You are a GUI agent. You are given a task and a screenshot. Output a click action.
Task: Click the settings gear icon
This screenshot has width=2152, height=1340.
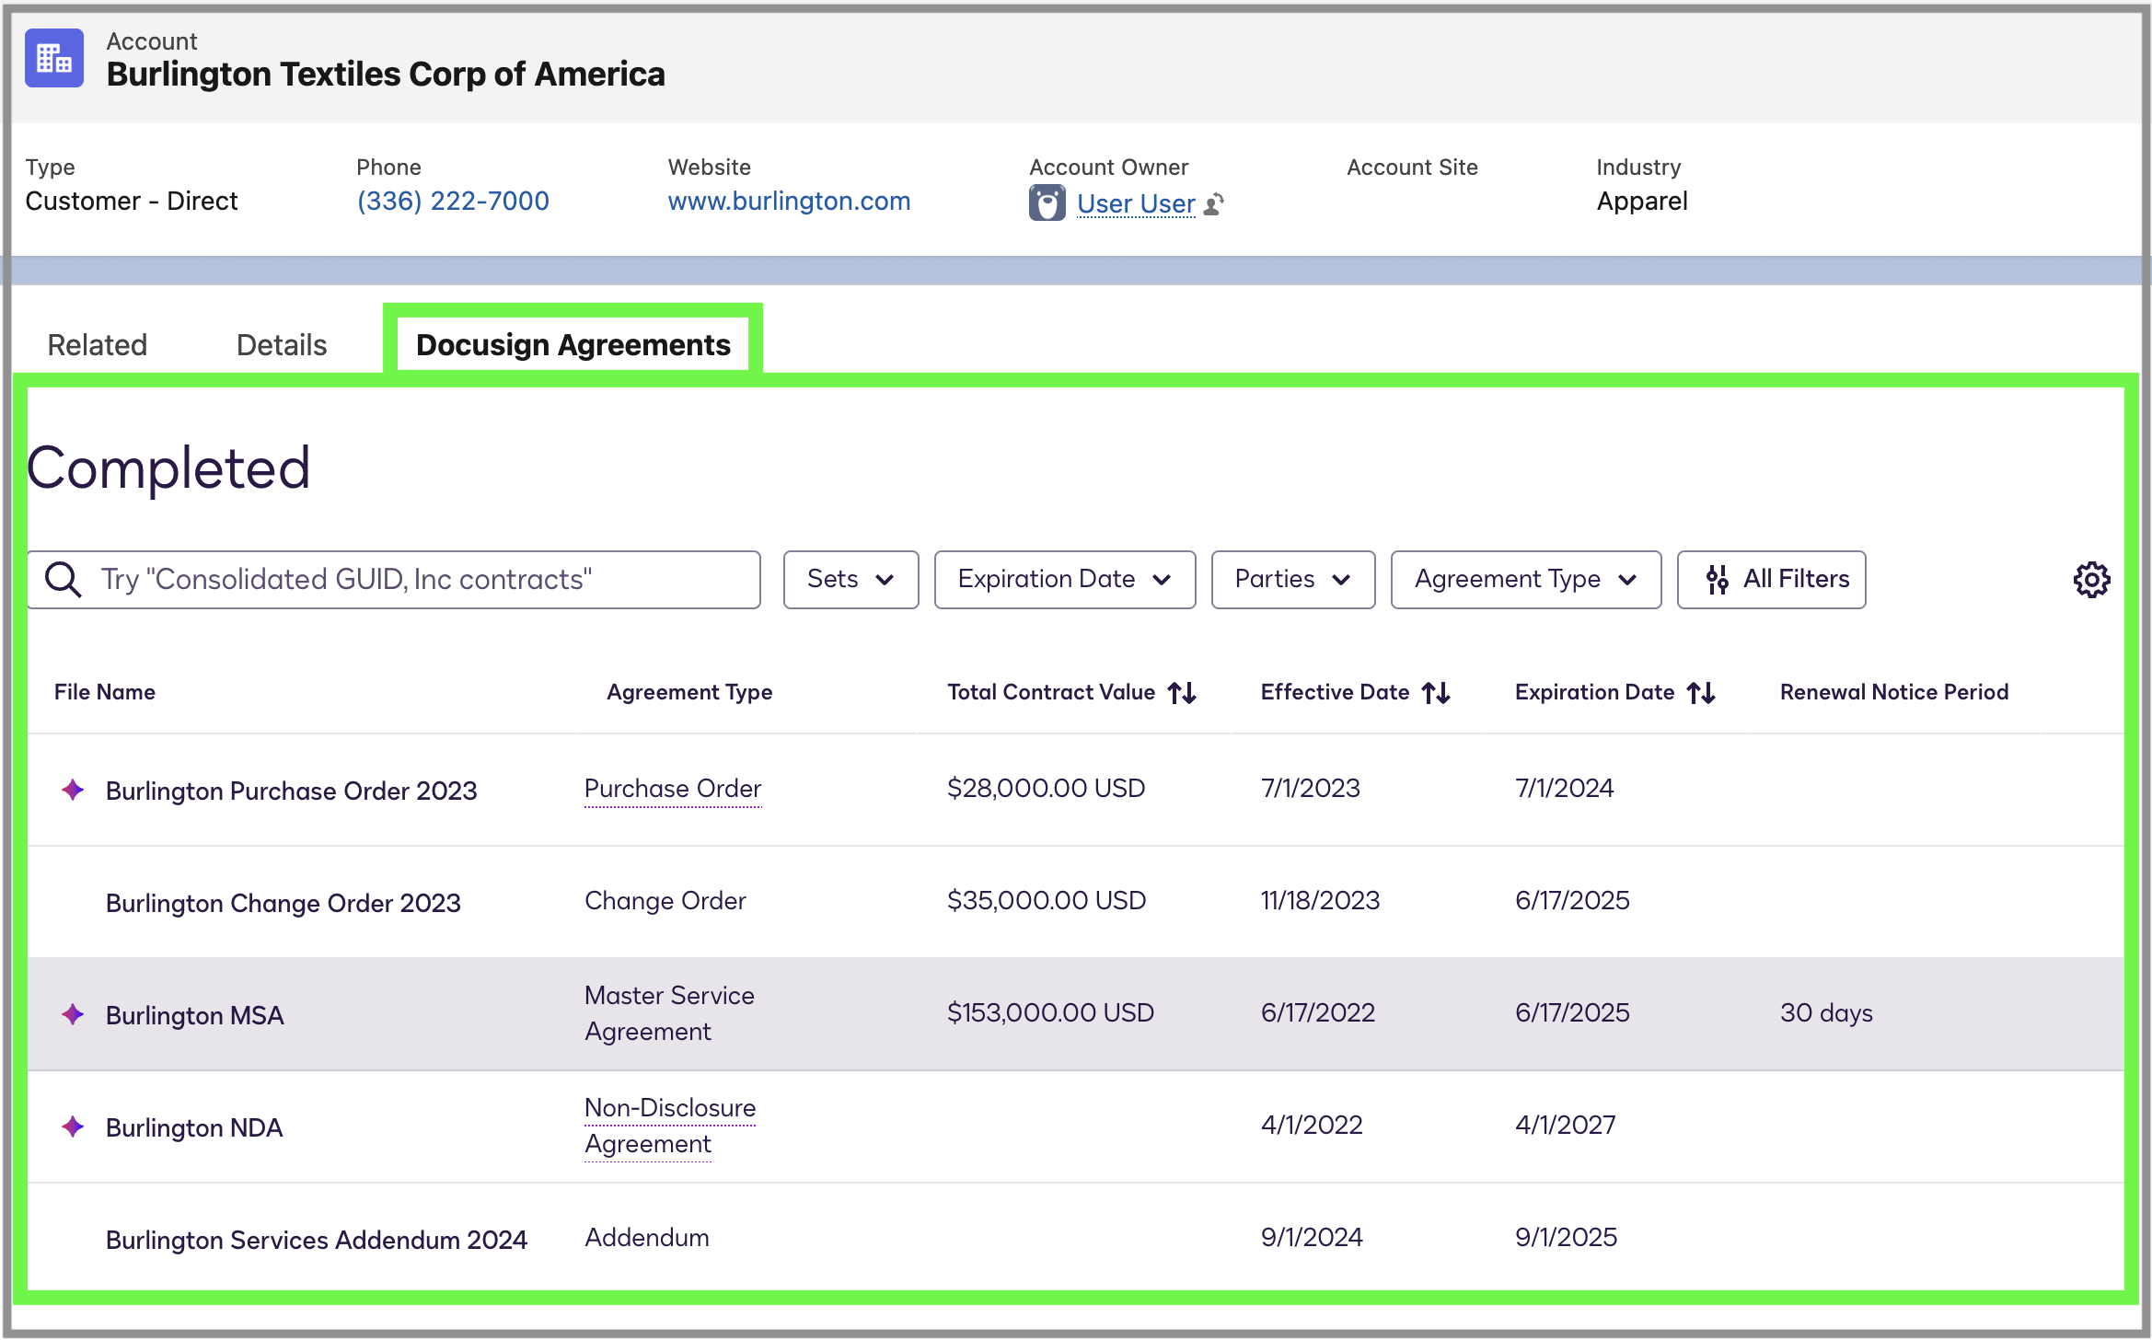pyautogui.click(x=2091, y=580)
